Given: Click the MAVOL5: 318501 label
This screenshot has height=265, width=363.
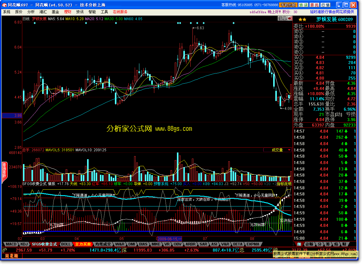Looking at the screenshot, I should pyautogui.click(x=60, y=150).
